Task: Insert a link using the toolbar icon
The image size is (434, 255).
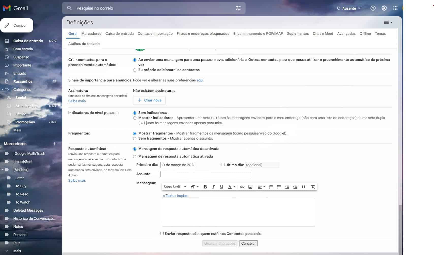Action: click(x=242, y=187)
